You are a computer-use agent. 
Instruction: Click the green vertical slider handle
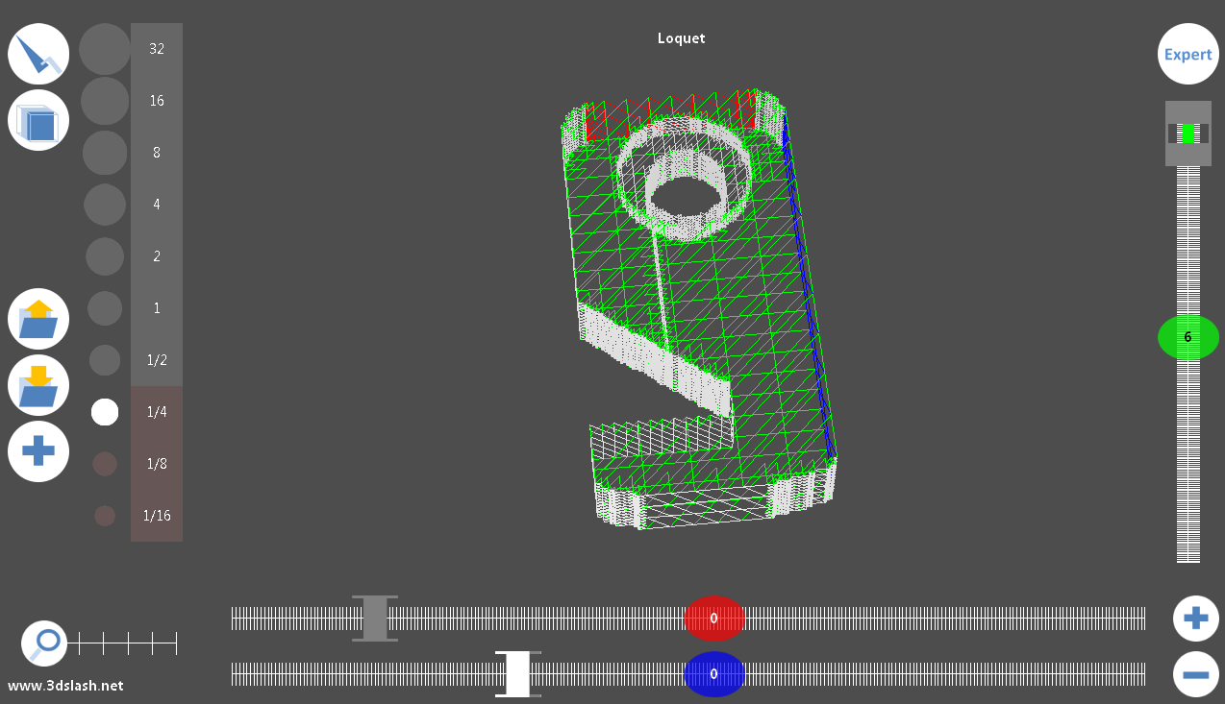click(x=1187, y=337)
